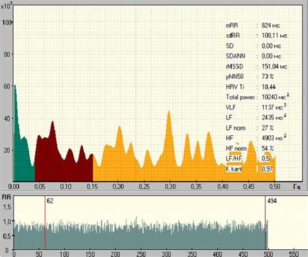Click the "0,30" tick on the frequency axis
Screen dimensions: 308x257
170,187
